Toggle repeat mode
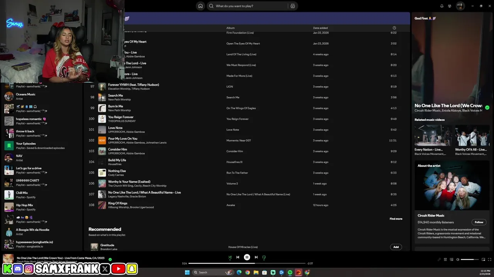Image resolution: width=494 pixels, height=277 pixels. 264,257
